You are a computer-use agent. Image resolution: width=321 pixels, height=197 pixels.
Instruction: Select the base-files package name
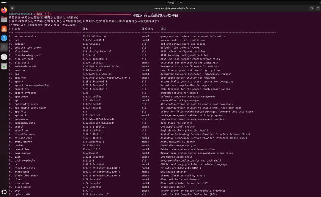[x=22, y=149]
